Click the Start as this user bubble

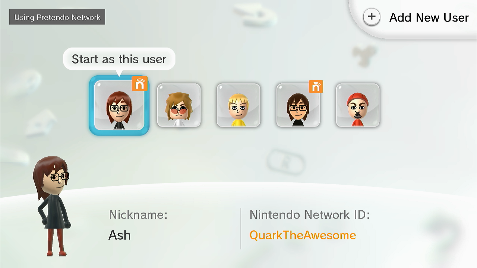click(119, 59)
